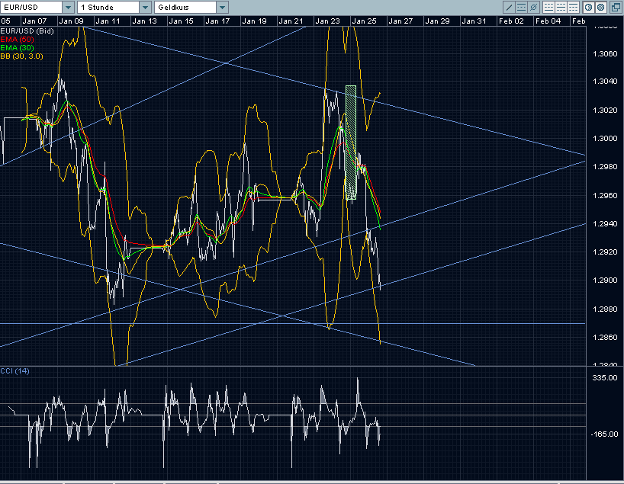This screenshot has width=624, height=484.
Task: Click the detach chart window icon
Action: pos(615,7)
